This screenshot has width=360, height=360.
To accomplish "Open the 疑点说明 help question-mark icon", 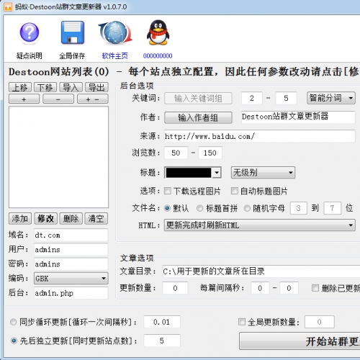I will pos(30,32).
